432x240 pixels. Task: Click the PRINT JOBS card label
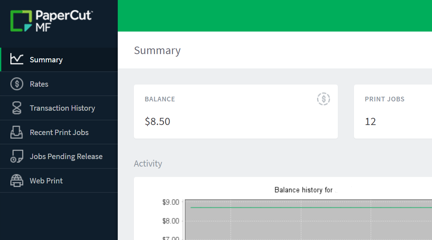pos(384,99)
